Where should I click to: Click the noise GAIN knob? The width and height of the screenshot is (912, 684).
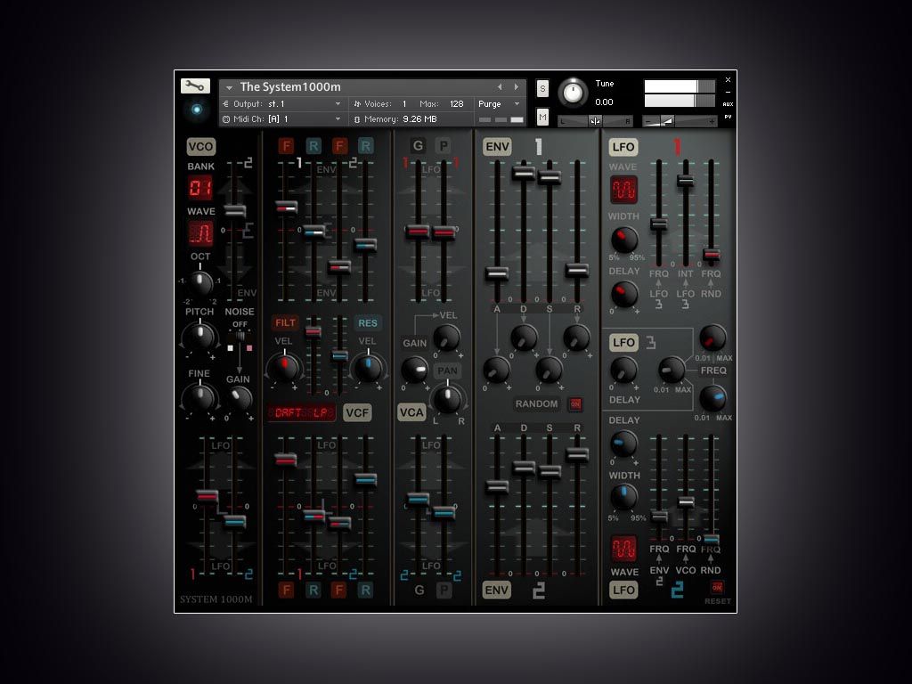239,398
